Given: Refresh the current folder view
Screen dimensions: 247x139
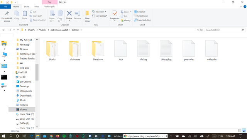Looking at the screenshot, I should click(201, 30).
